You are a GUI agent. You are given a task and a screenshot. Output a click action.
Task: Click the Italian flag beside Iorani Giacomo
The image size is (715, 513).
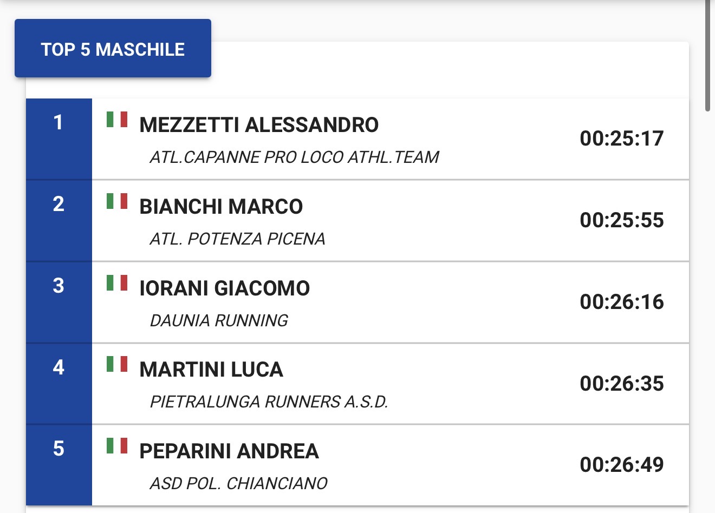[117, 282]
